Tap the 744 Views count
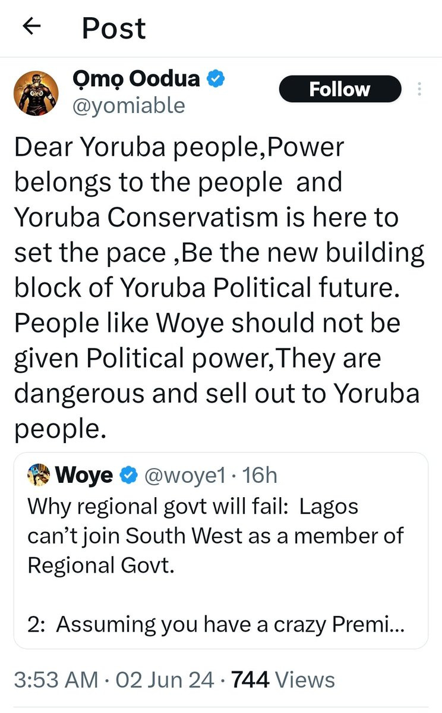This screenshot has width=442, height=713. click(x=282, y=679)
